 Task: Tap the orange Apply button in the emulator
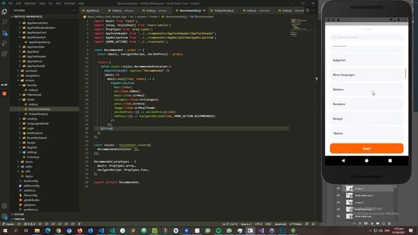[x=366, y=148]
